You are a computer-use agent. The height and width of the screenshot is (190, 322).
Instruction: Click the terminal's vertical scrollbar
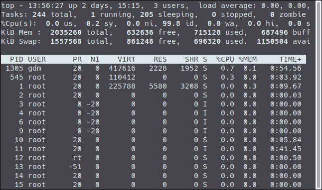(x=319, y=95)
